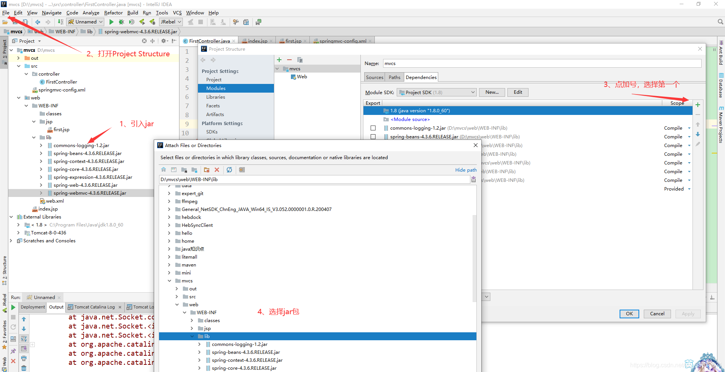Screen dimensions: 725x372
Task: Run with coverage icon in main toolbar
Action: click(131, 22)
